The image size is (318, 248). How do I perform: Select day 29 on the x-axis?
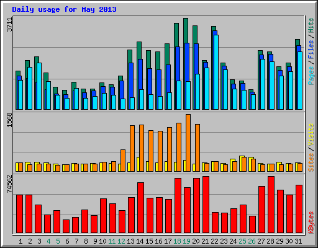(x=279, y=241)
